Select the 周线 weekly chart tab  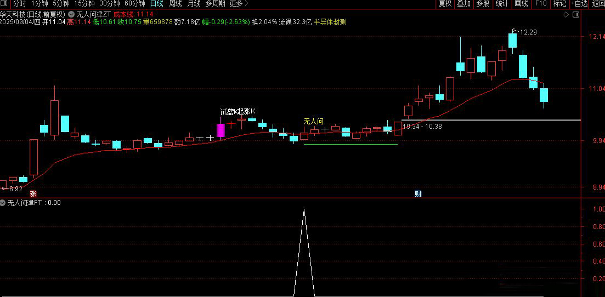pyautogui.click(x=175, y=4)
